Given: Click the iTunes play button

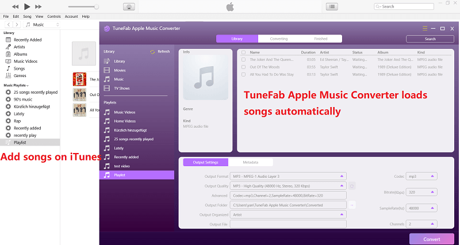Looking at the screenshot, I should pos(27,6).
